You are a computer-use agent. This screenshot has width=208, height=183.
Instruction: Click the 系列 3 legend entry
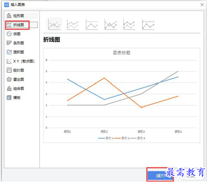click(137, 138)
